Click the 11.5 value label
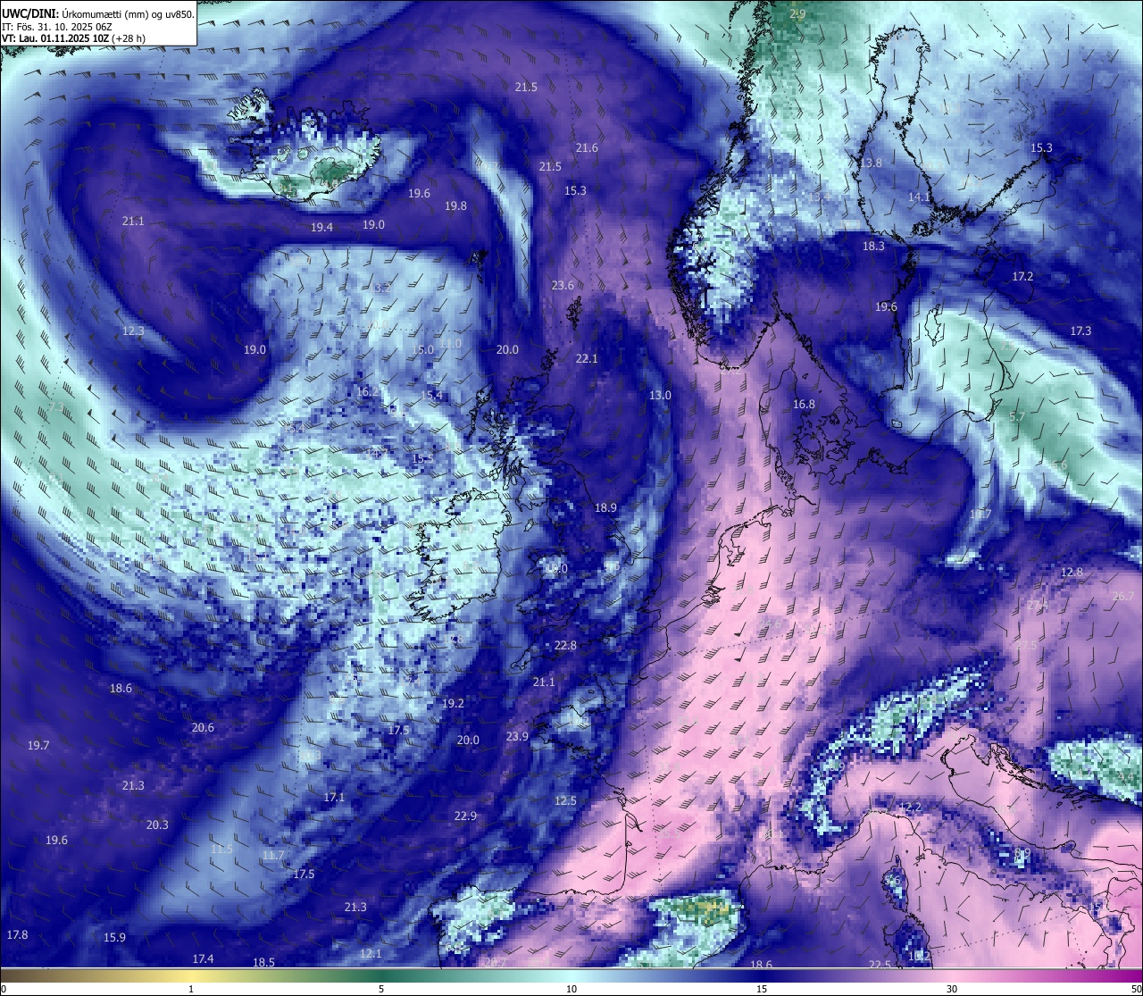Screen dimensions: 1143x996 point(221,849)
